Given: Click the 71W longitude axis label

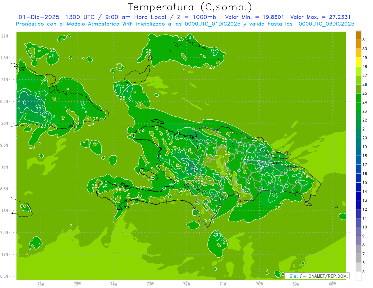Looking at the screenshot, I should tap(223, 284).
